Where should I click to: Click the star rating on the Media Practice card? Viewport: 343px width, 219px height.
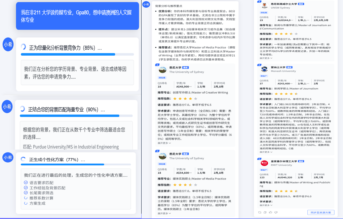[x=185, y=185]
